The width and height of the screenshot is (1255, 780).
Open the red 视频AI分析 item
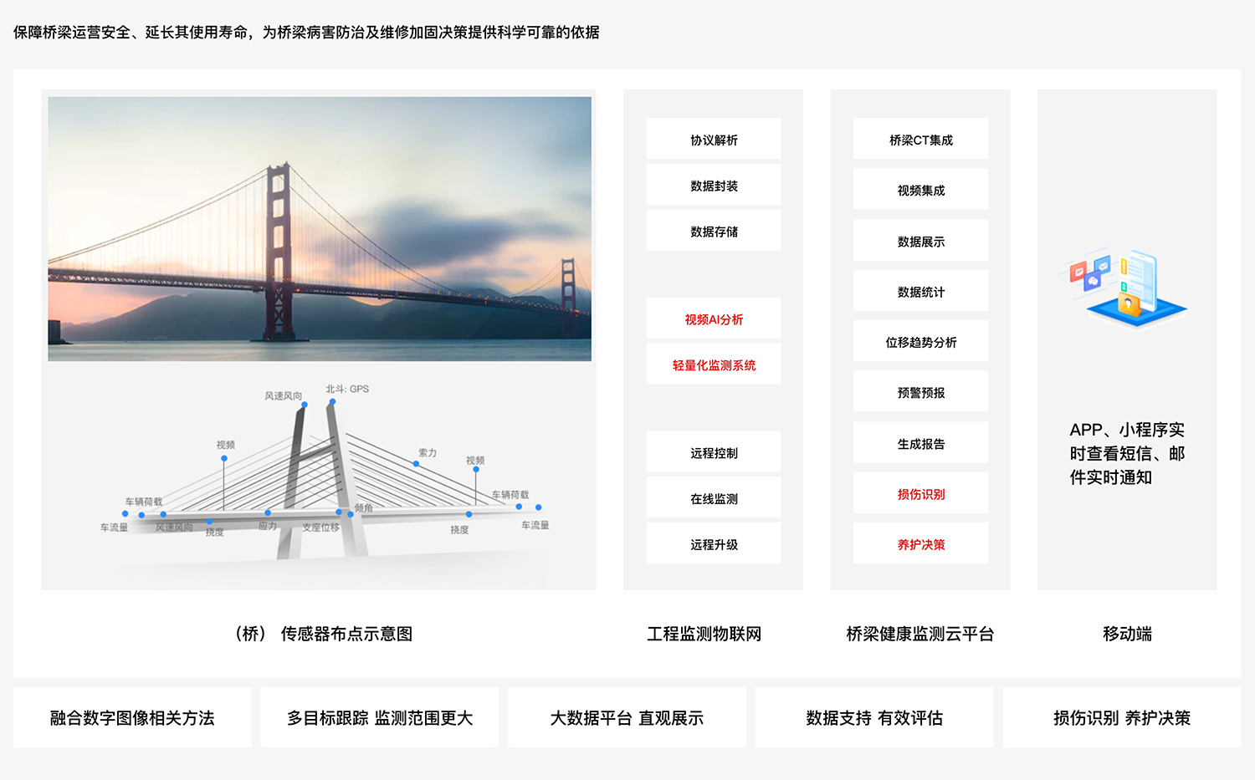tap(714, 319)
